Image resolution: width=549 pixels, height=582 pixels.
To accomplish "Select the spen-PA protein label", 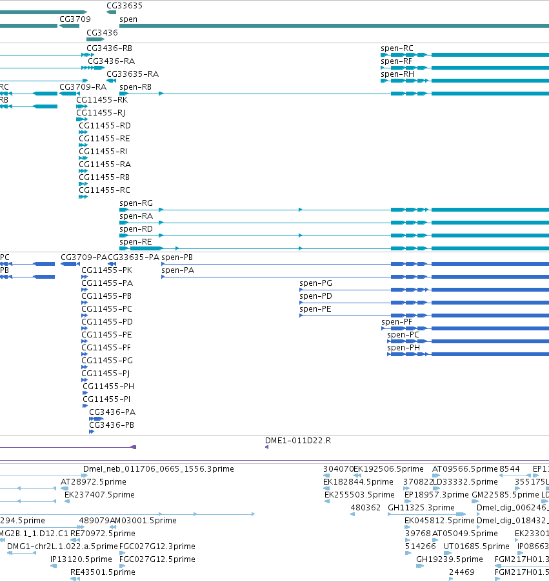I will pyautogui.click(x=178, y=270).
